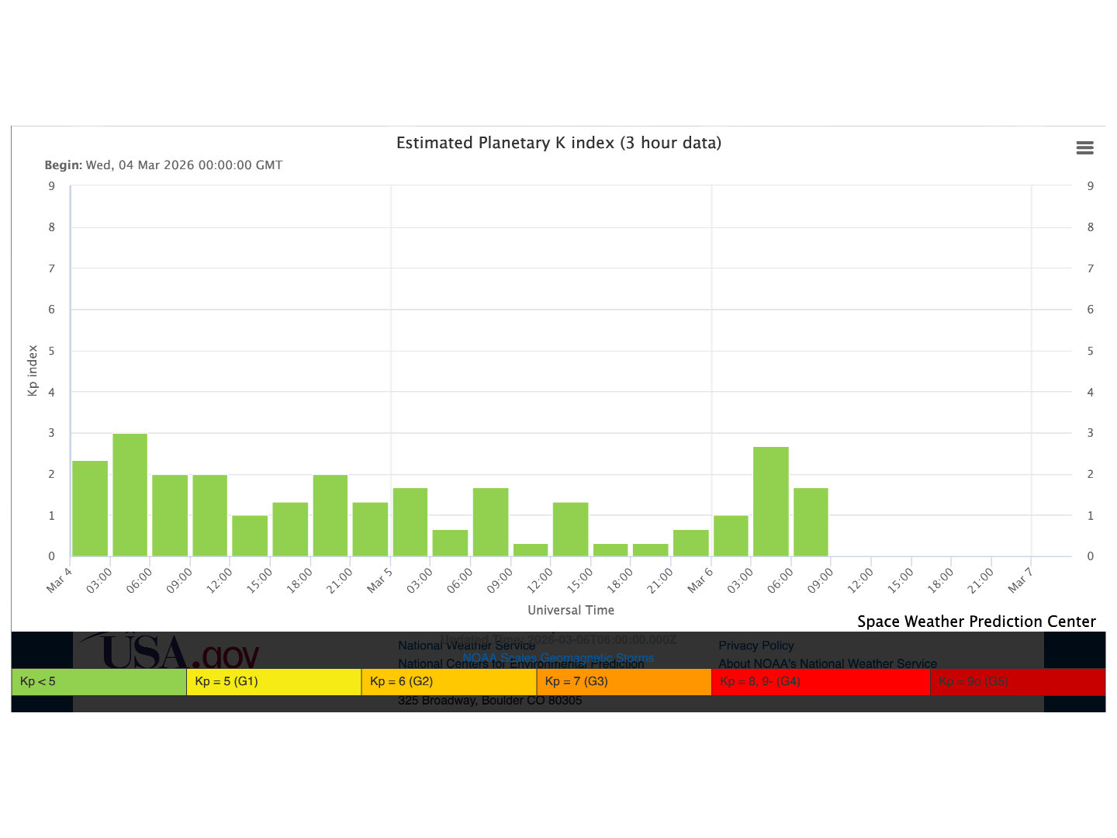The width and height of the screenshot is (1117, 838).
Task: Click the tallest bar on Mar 6
Action: 770,502
